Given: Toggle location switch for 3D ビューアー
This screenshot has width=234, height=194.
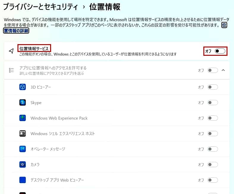Looking at the screenshot, I should [x=213, y=87].
